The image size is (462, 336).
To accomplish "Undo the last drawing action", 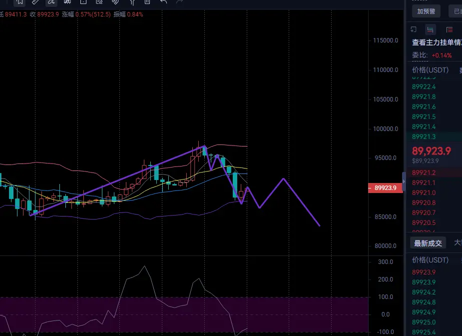I will pyautogui.click(x=163, y=2).
